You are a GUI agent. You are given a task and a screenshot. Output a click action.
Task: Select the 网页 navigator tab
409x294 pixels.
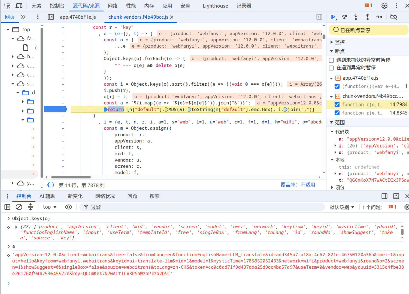10,17
